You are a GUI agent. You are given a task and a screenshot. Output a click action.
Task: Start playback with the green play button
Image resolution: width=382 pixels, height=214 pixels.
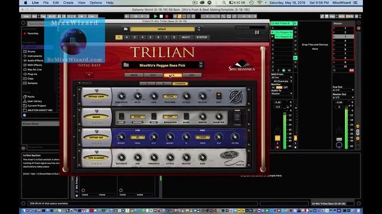155,16
